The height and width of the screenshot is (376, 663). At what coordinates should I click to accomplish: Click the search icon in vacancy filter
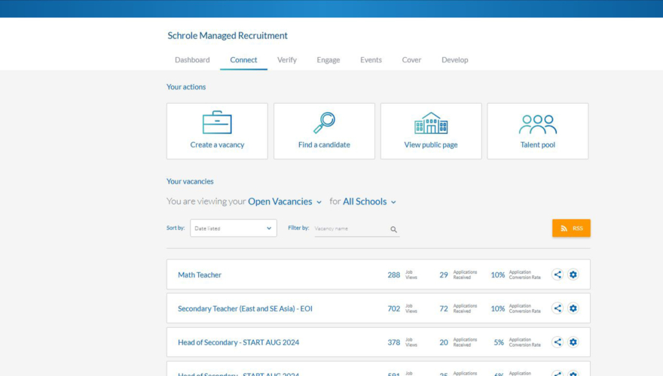tap(393, 229)
